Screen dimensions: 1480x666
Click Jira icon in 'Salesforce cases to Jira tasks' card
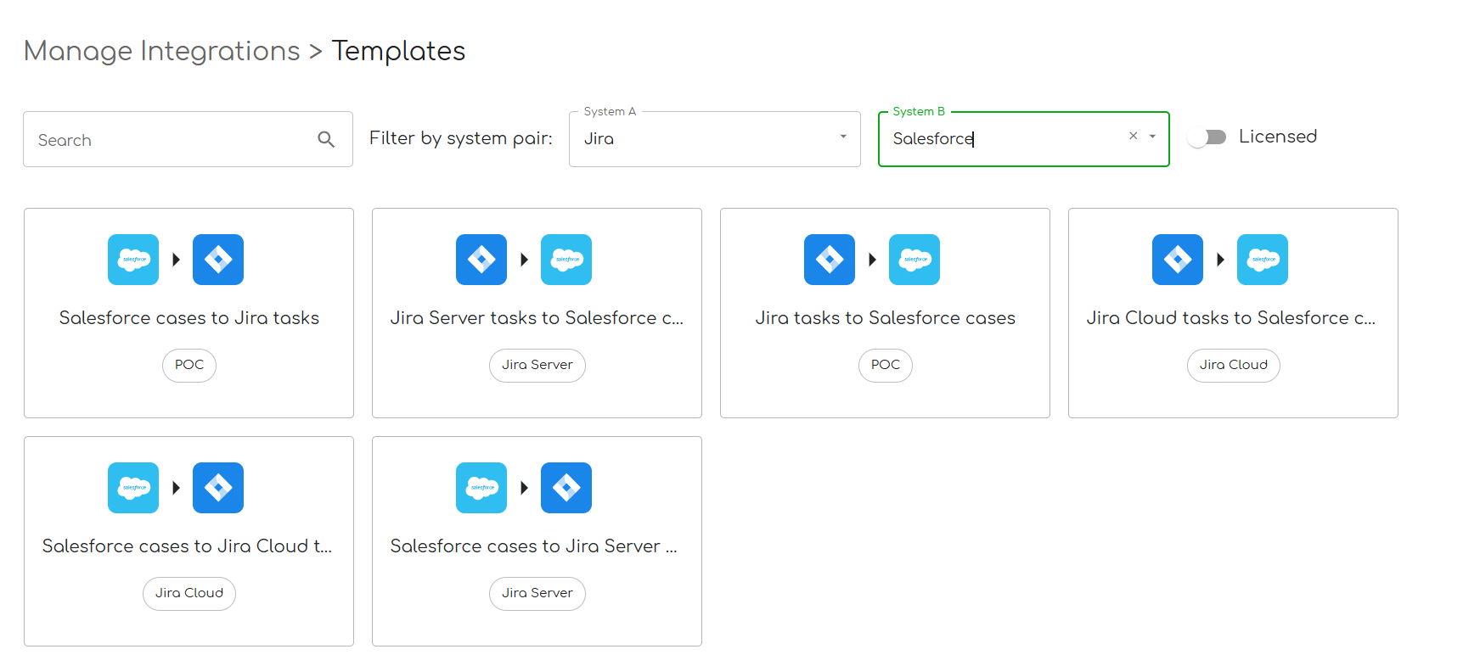coord(218,260)
